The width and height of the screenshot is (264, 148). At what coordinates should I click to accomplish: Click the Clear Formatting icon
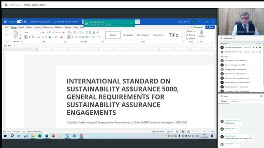63,32
